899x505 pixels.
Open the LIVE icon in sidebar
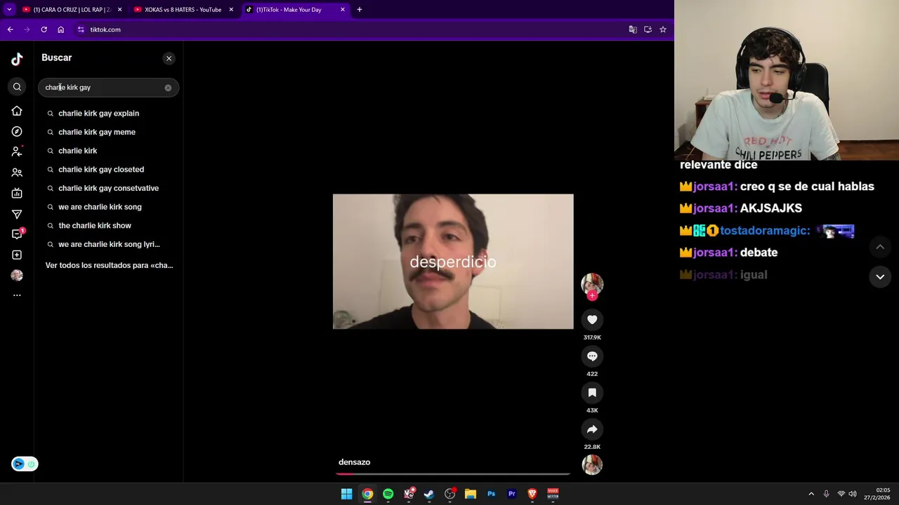17,193
